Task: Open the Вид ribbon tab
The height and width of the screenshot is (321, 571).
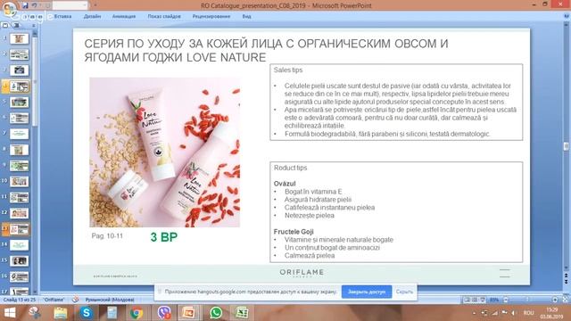Action: click(246, 16)
